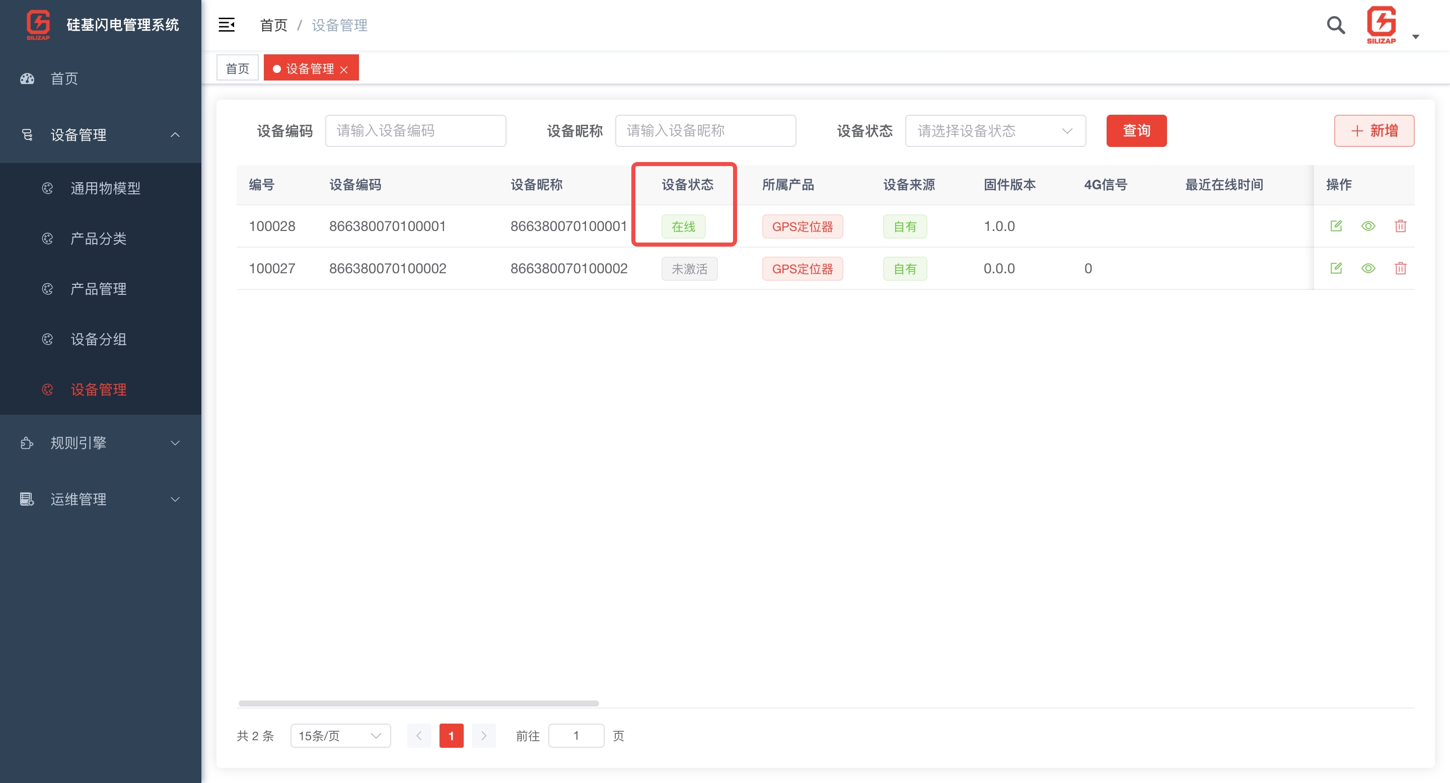Expand the 运维管理 sidebar menu
Image resolution: width=1450 pixels, height=783 pixels.
tap(101, 499)
